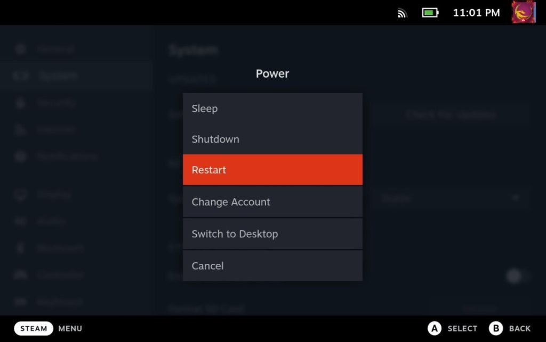Select the blurred System sidebar item

[x=76, y=76]
